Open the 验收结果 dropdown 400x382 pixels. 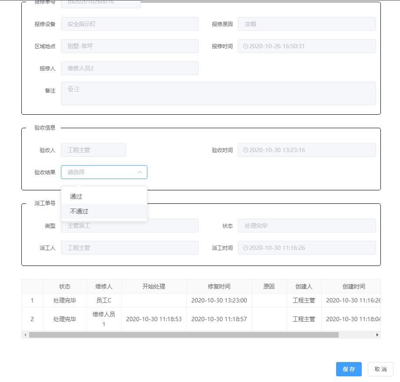click(104, 172)
